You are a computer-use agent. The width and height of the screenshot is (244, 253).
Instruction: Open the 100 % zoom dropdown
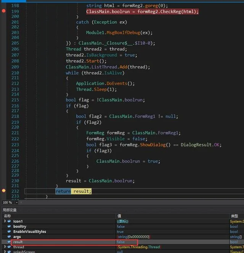point(17,202)
